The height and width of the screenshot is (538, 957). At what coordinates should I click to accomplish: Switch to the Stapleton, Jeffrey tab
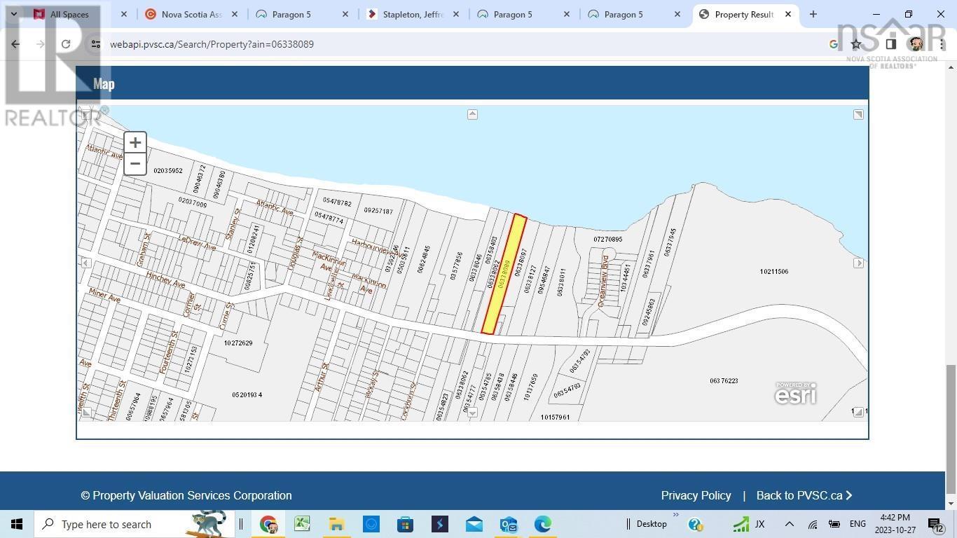(413, 14)
